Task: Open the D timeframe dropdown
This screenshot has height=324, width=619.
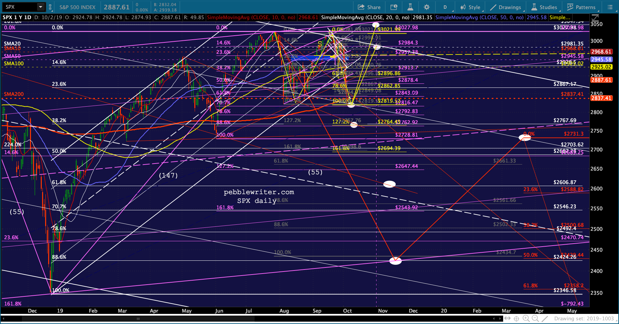Action: coord(445,7)
